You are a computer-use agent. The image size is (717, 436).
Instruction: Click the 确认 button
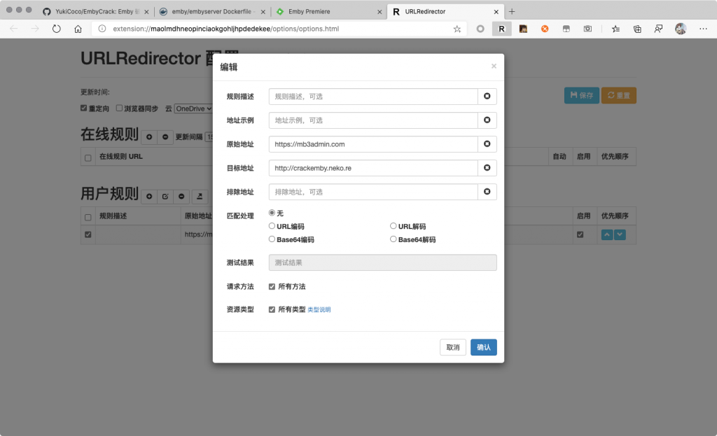pyautogui.click(x=483, y=347)
